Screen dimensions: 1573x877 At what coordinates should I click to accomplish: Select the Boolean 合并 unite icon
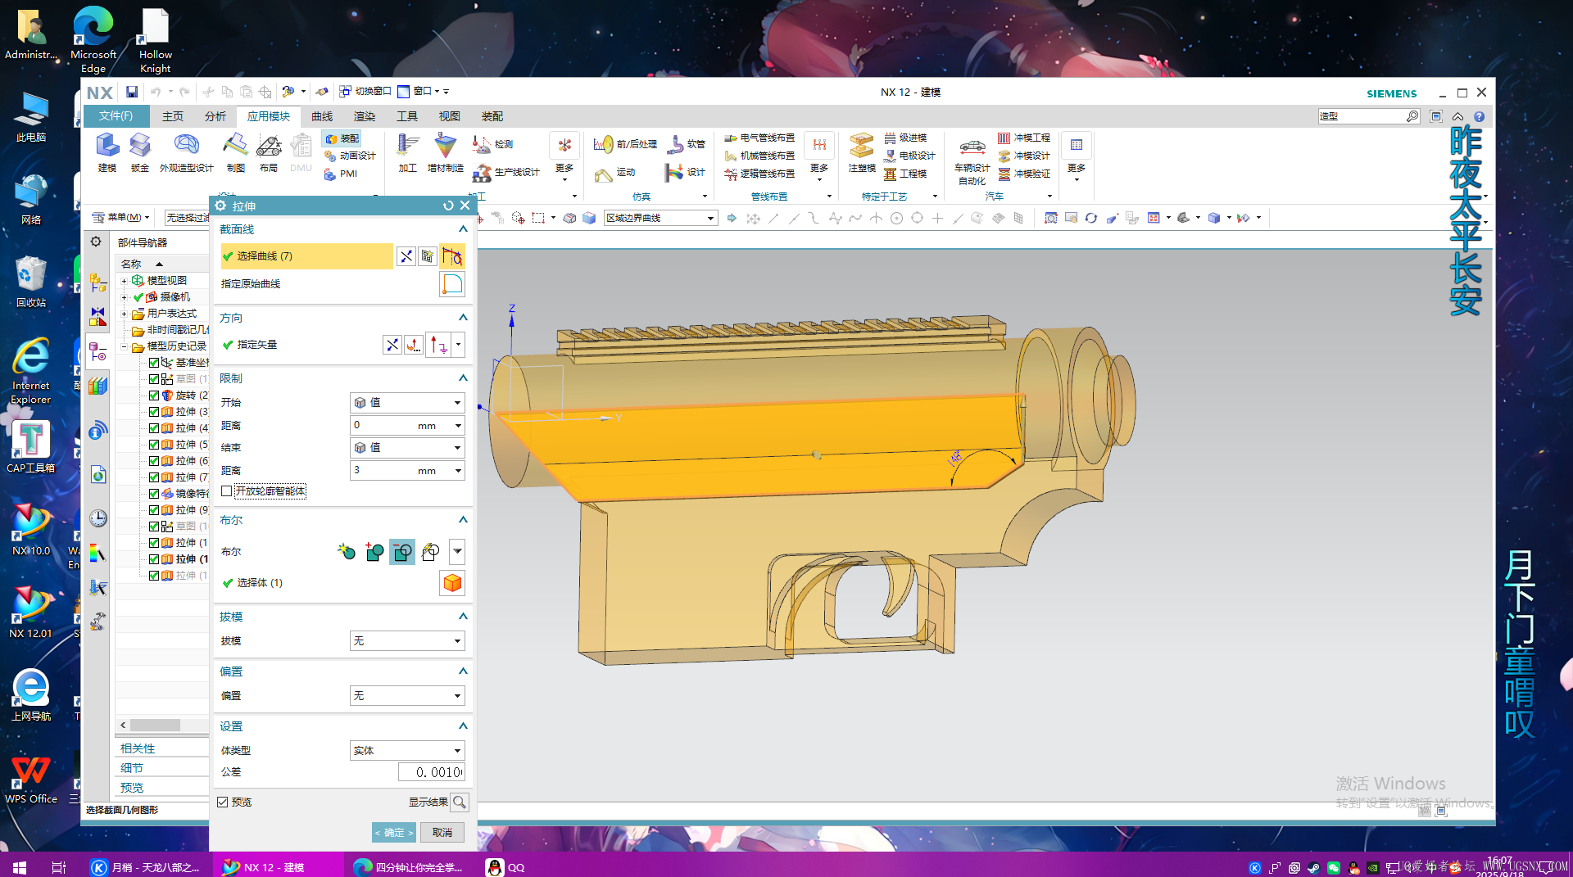click(374, 552)
